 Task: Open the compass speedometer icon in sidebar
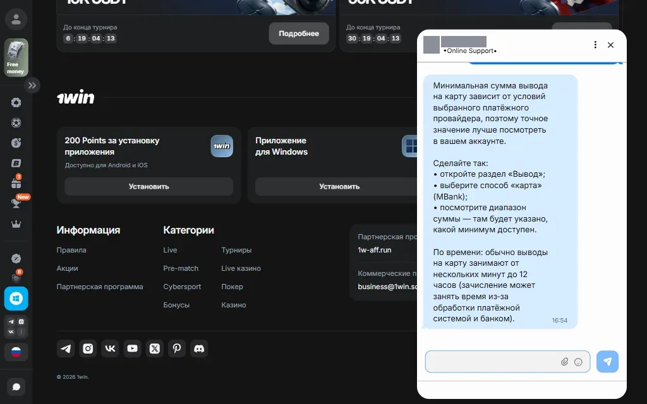tap(16, 258)
